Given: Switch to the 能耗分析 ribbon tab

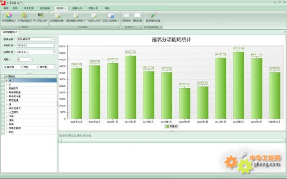Looking at the screenshot, I should pos(77,8).
